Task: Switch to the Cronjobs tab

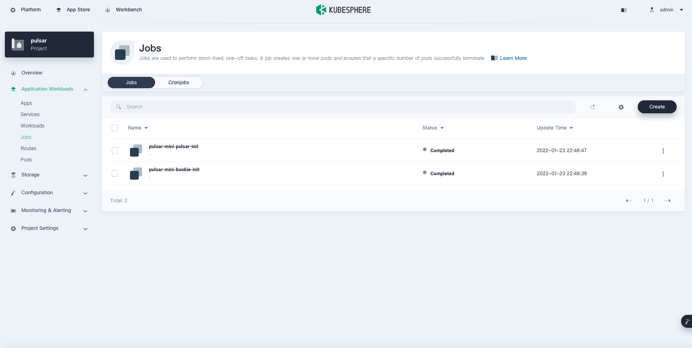Action: click(x=179, y=83)
